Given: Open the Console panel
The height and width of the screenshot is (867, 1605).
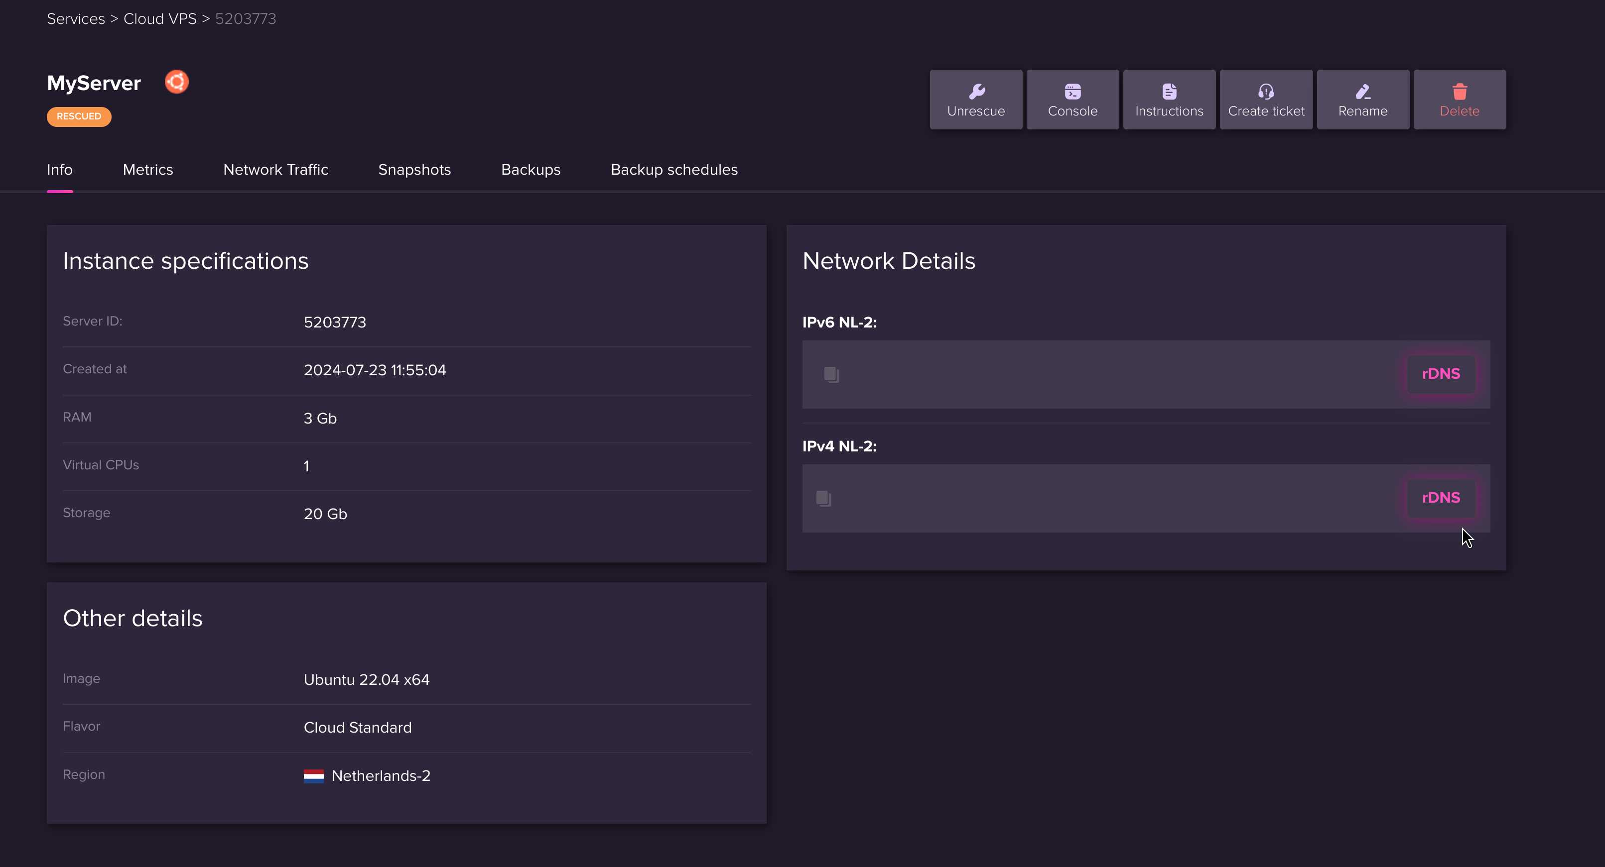Looking at the screenshot, I should [x=1072, y=98].
